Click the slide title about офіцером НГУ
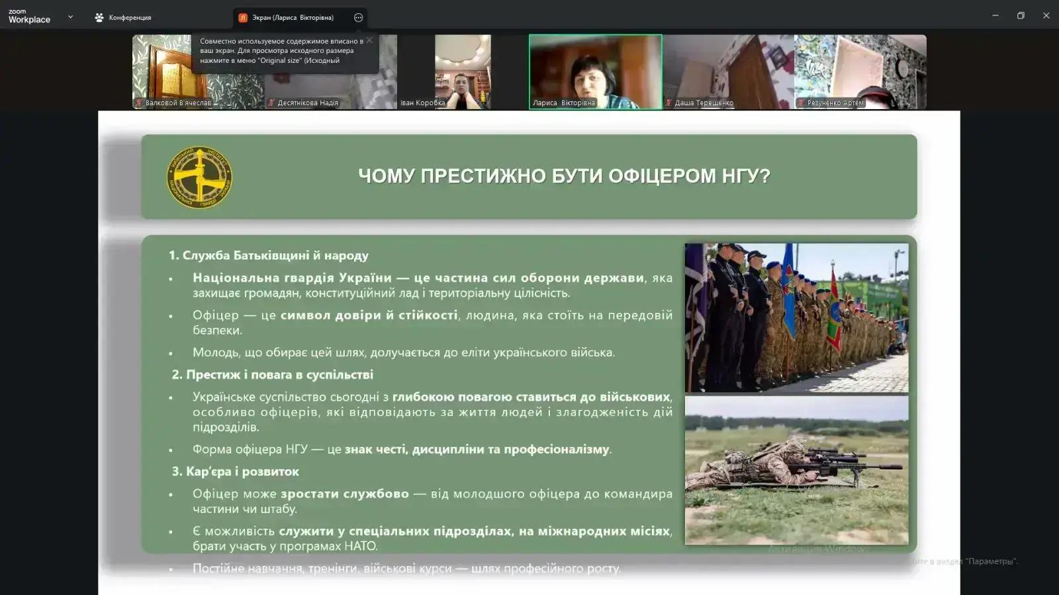 [564, 176]
